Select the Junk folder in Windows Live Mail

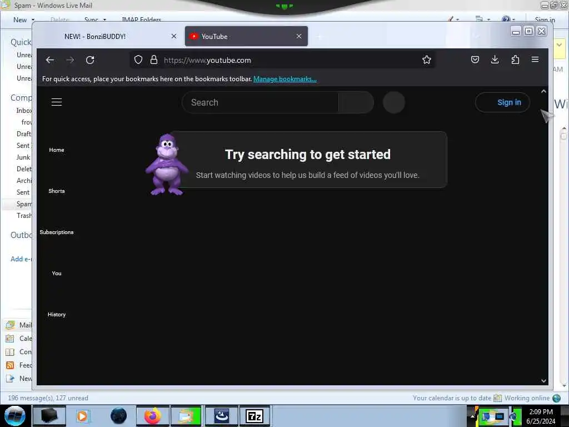pos(23,157)
